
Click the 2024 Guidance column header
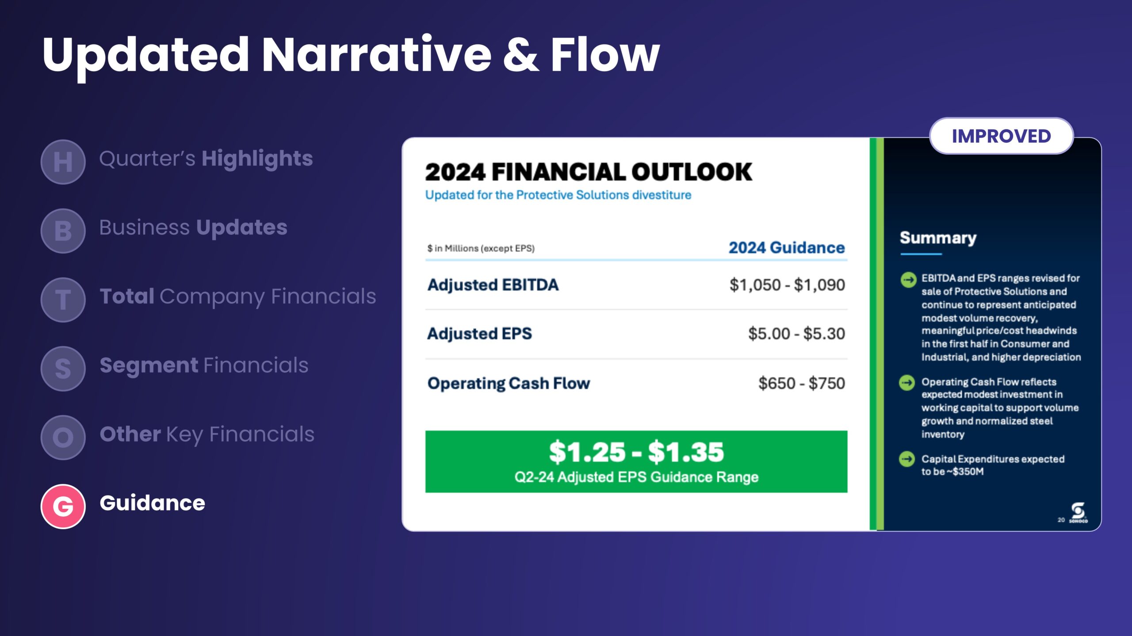click(786, 248)
